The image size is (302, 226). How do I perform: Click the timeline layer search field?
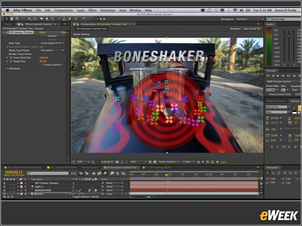pos(48,173)
